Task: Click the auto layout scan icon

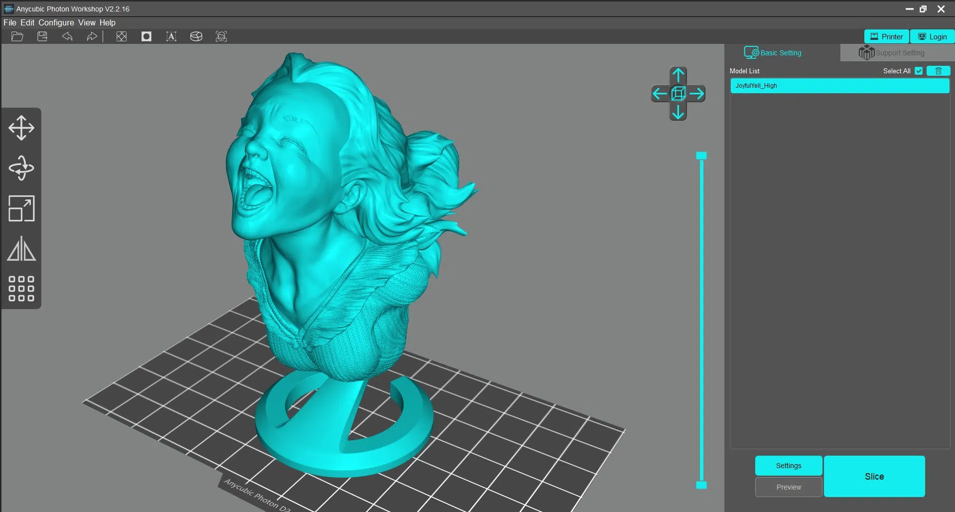Action: (x=221, y=36)
